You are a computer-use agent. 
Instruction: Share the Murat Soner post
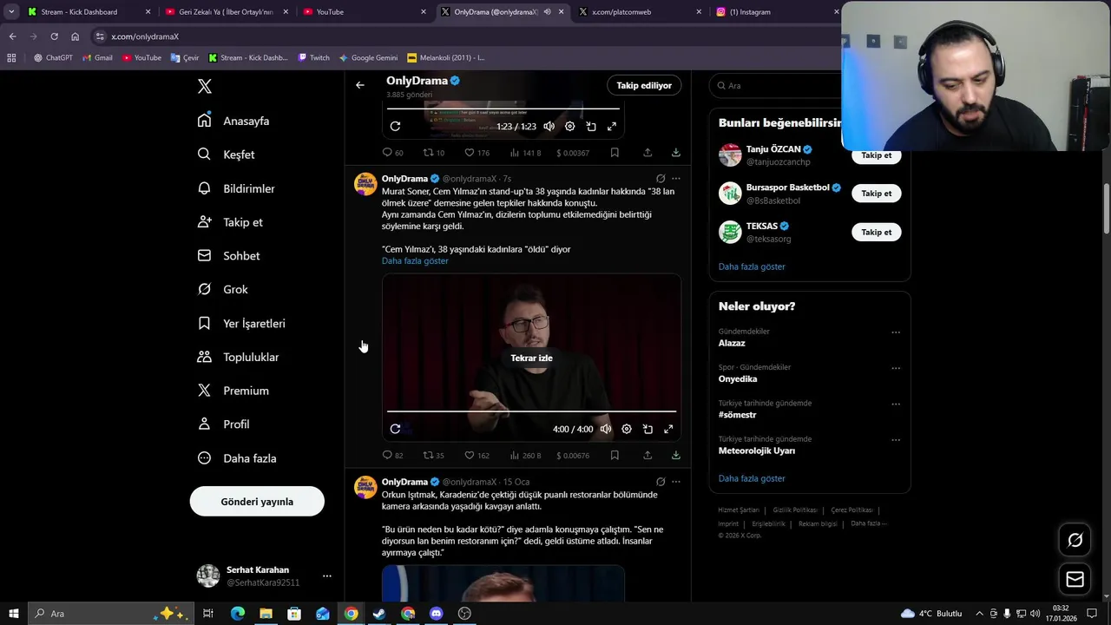pos(648,455)
